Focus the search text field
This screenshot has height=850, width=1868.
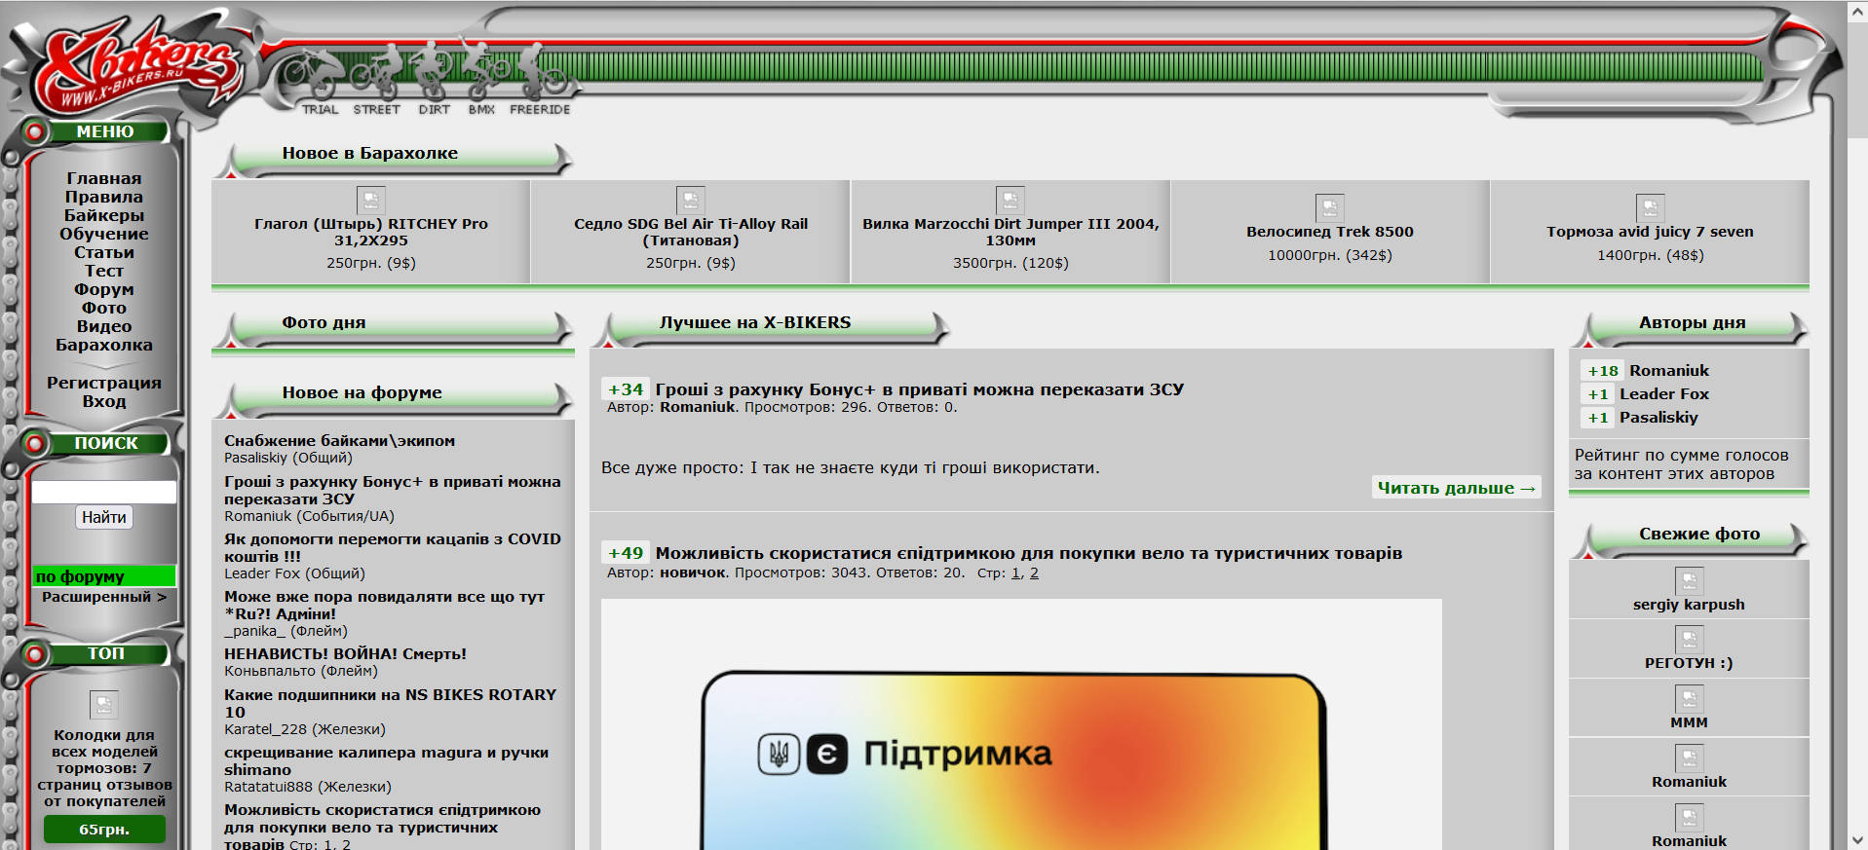tap(104, 492)
